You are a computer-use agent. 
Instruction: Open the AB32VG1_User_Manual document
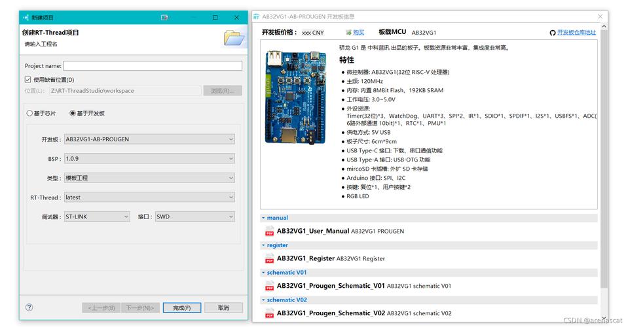click(x=313, y=231)
